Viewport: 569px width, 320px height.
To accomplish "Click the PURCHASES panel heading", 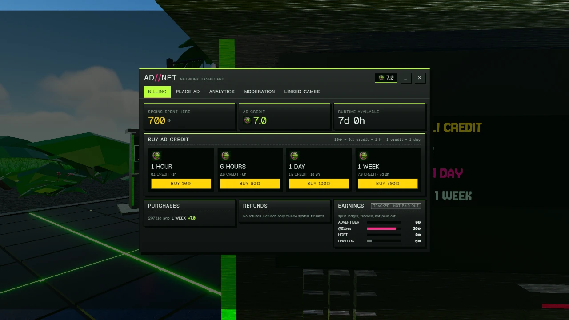I will 164,206.
